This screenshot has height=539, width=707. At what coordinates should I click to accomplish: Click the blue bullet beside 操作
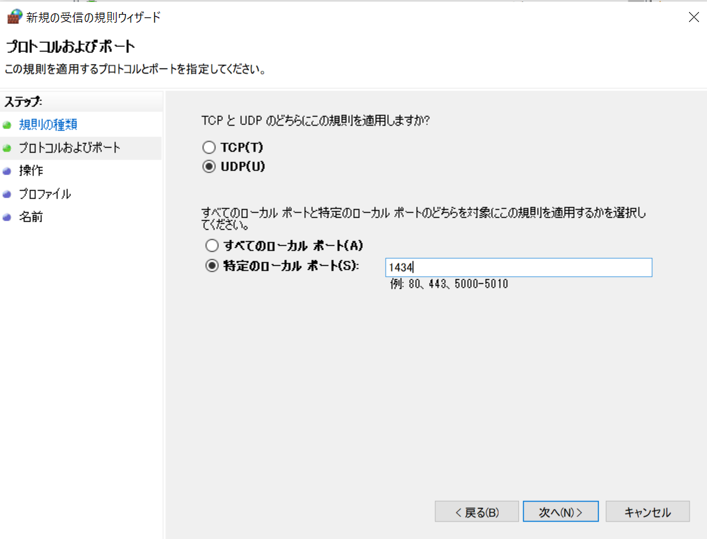(7, 171)
